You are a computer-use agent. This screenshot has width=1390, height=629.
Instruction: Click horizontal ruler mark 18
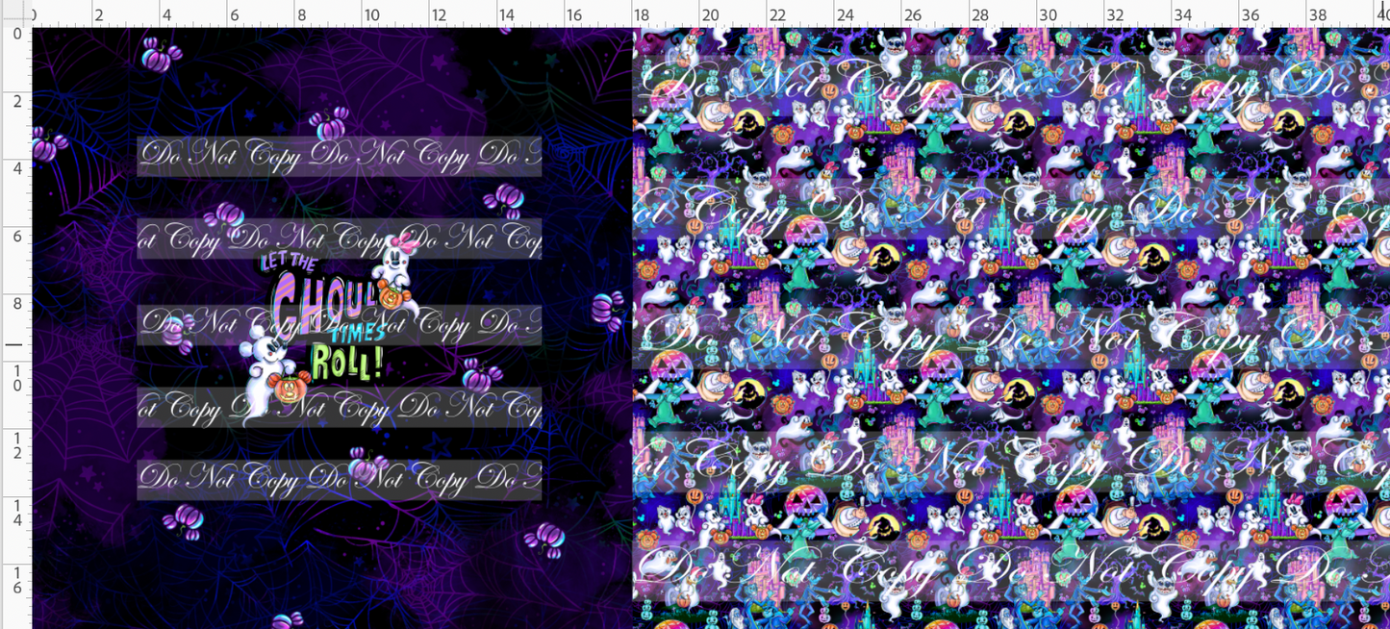pyautogui.click(x=641, y=15)
